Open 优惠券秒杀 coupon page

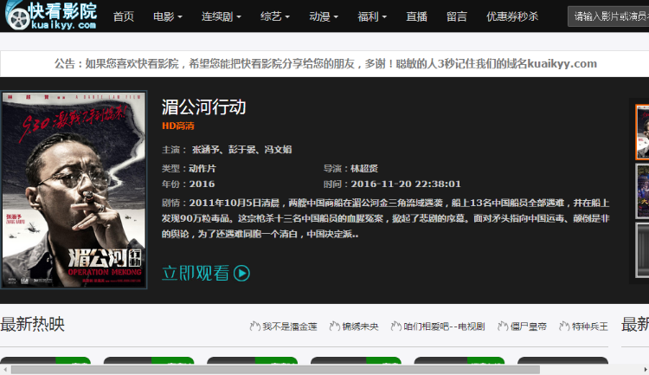pyautogui.click(x=512, y=16)
